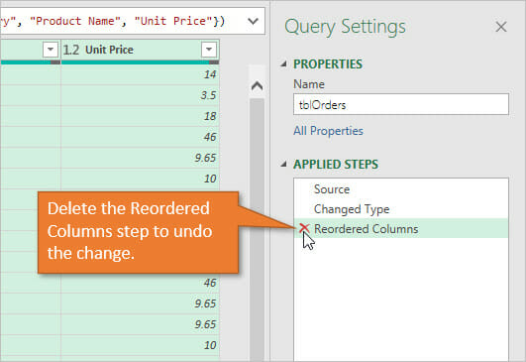Image resolution: width=526 pixels, height=362 pixels.
Task: Click the vertical scrollbar thumb of the grid
Action: click(257, 228)
